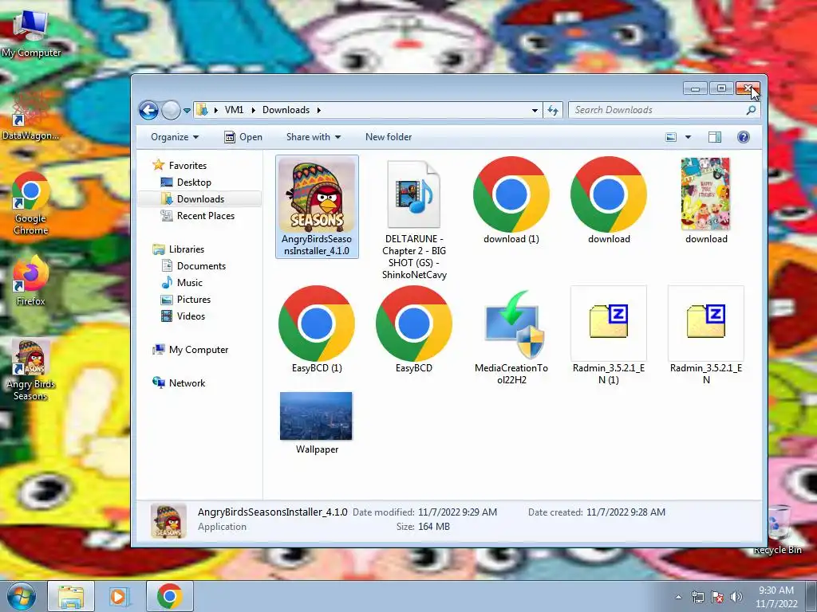Click VM1 in the address breadcrumb

tap(234, 110)
